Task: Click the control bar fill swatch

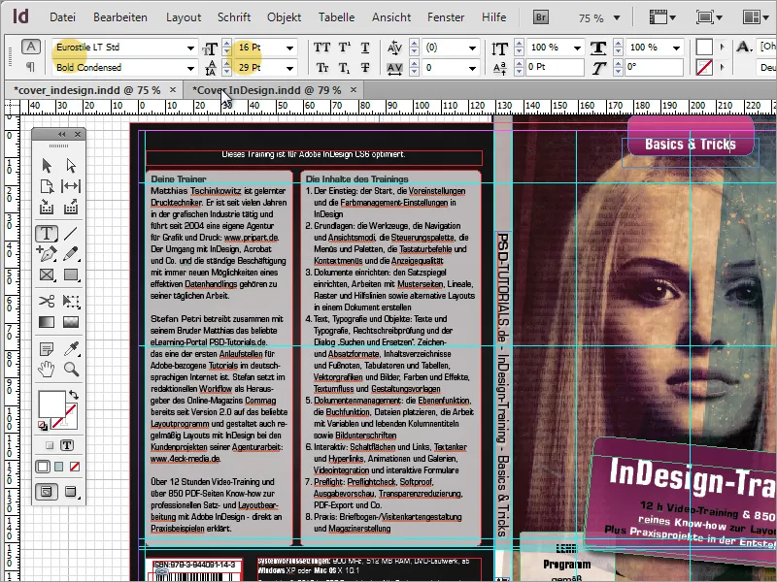Action: 704,47
